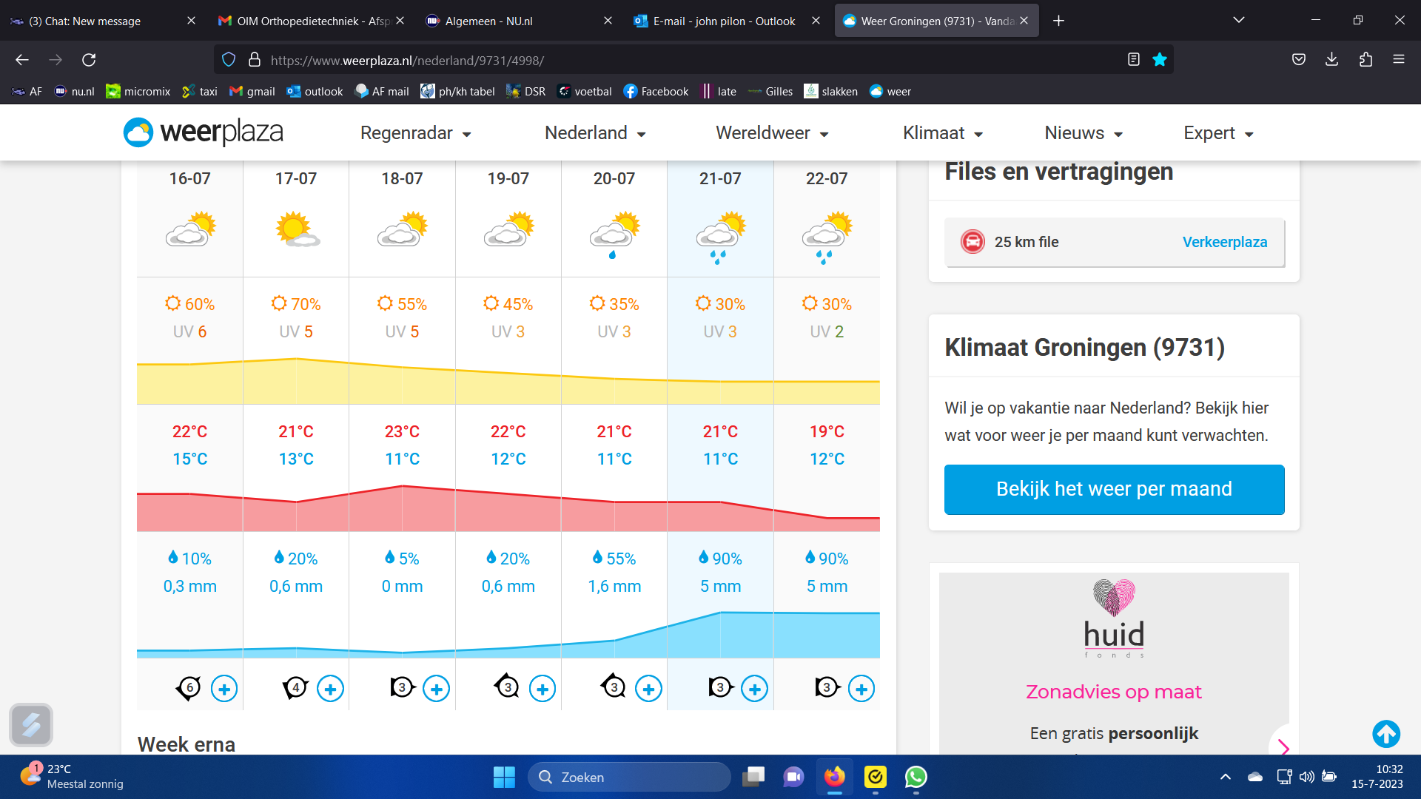Image resolution: width=1421 pixels, height=799 pixels.
Task: Open the Verkeerplaza link
Action: pyautogui.click(x=1224, y=242)
